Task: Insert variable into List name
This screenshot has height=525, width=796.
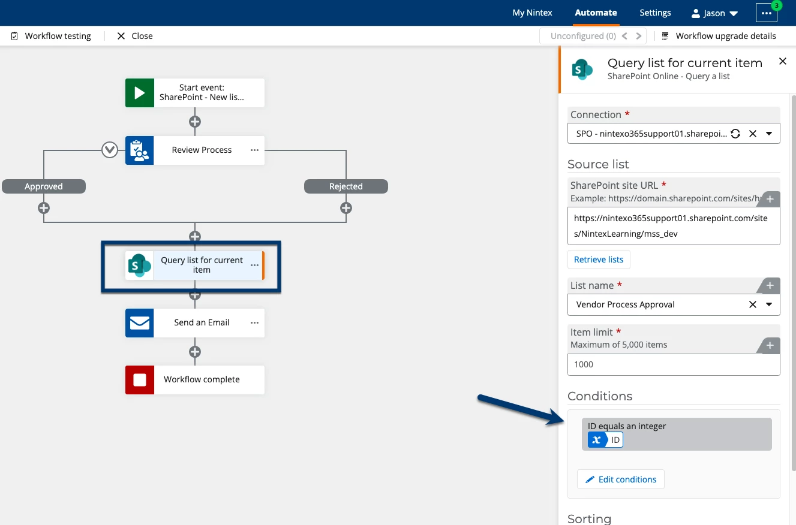Action: 770,286
